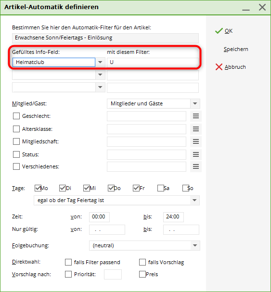
Task: Minimize the Artikel-Automatik dialog
Action: coord(246,7)
